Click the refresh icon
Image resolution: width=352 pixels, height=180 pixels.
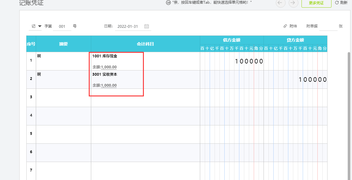click(337, 3)
